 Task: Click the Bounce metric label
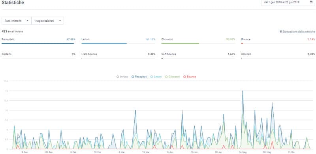[x=246, y=39]
